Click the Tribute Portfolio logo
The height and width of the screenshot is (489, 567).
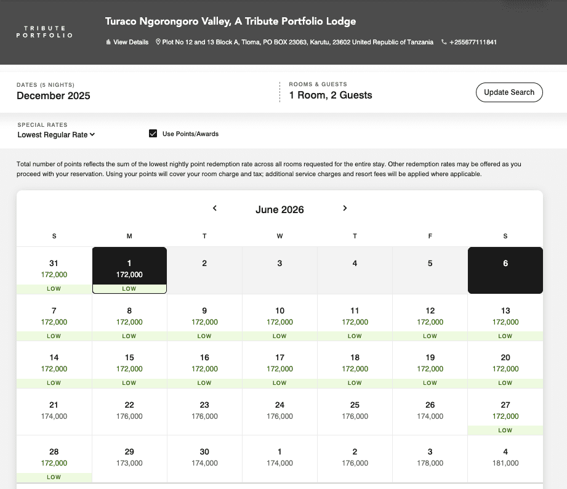coord(44,32)
